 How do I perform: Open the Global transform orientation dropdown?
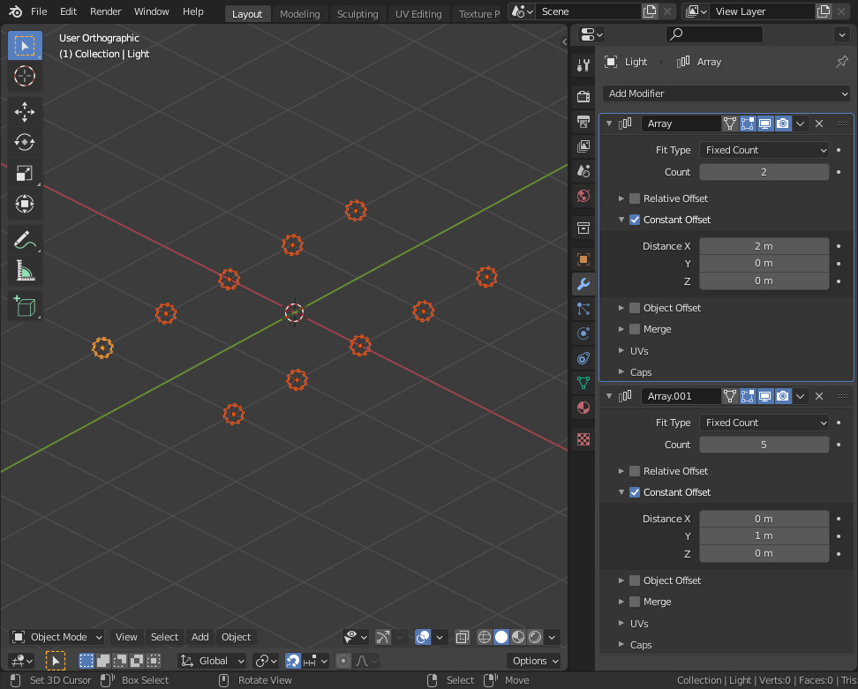(213, 661)
